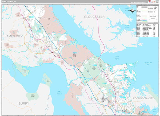Select the SEAFORD row in ZIP index
Image resolution: width=160 pixels, height=116 pixels.
point(148,36)
